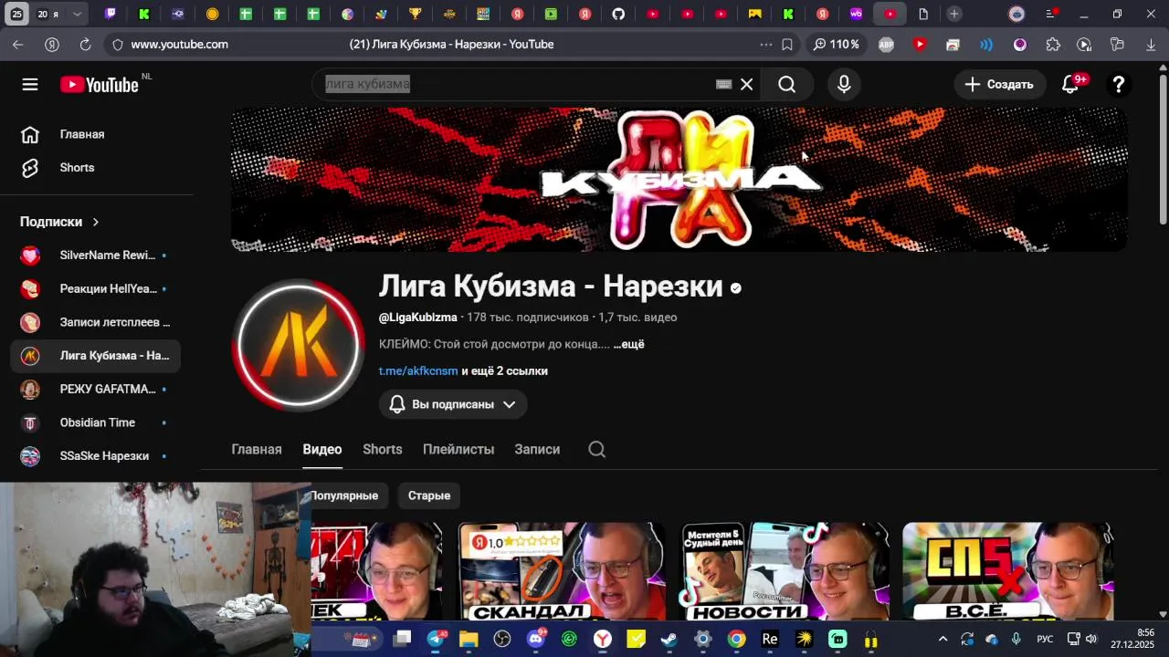Show hidden tray icons chevron
The height and width of the screenshot is (657, 1169).
tap(943, 639)
